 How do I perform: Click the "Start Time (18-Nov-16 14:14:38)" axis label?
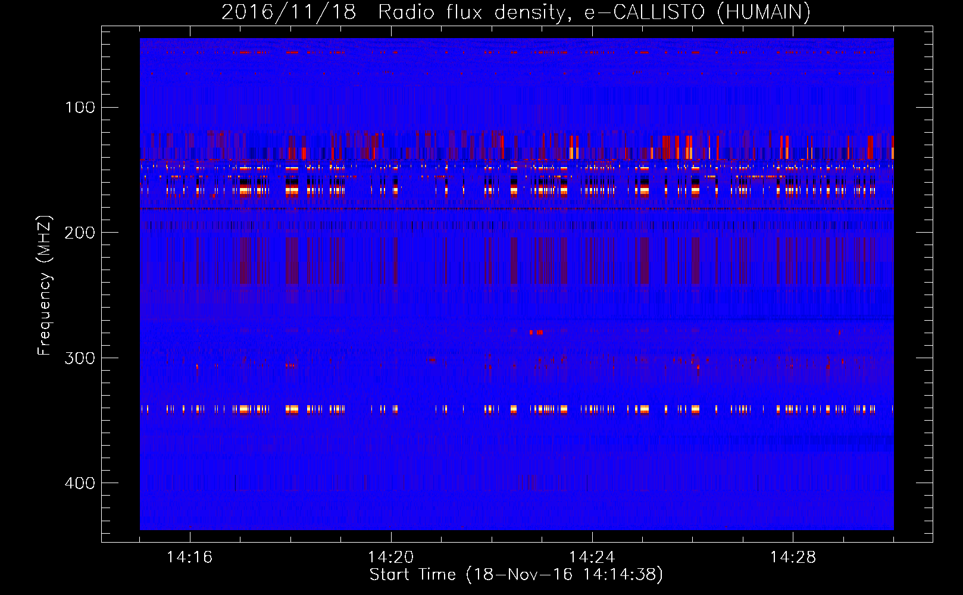pyautogui.click(x=516, y=575)
